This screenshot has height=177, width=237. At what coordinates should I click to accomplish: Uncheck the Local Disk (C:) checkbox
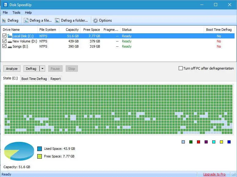click(x=4, y=36)
